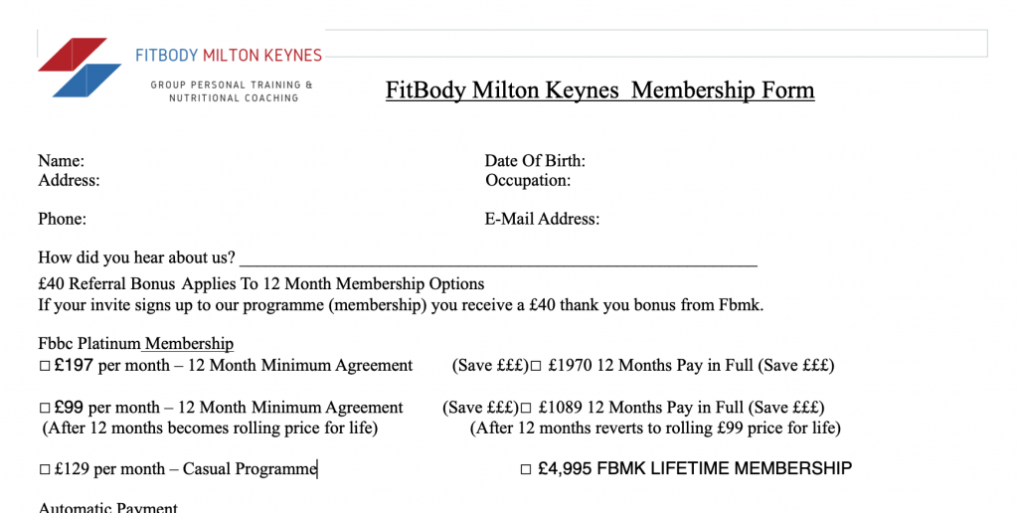Check the £1089 Pay in Full box

click(x=527, y=409)
